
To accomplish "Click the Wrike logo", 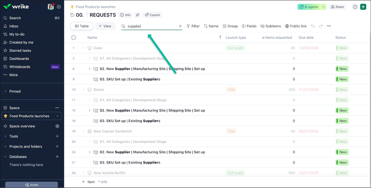I will 16,7.
